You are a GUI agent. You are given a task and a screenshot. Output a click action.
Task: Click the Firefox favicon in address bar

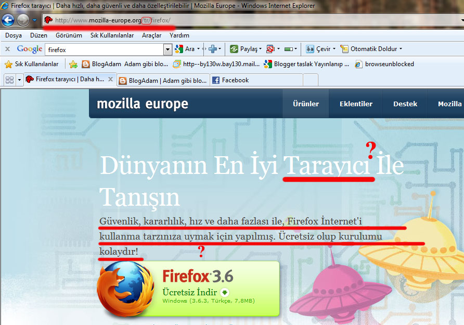[48, 20]
